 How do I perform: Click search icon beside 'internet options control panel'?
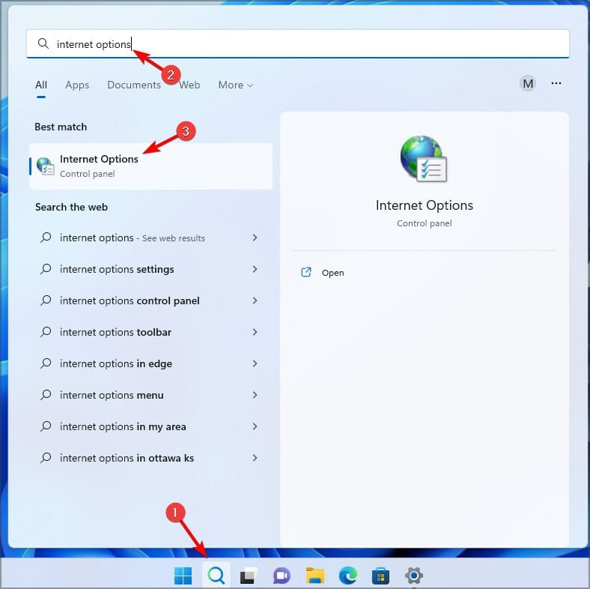[46, 300]
